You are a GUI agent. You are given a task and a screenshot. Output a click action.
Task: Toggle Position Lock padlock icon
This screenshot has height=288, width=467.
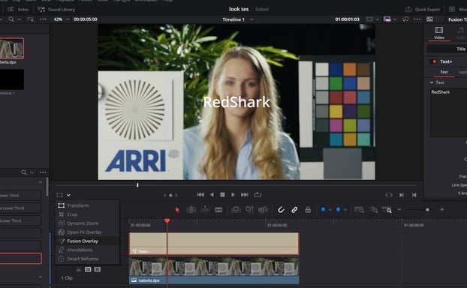tap(308, 210)
